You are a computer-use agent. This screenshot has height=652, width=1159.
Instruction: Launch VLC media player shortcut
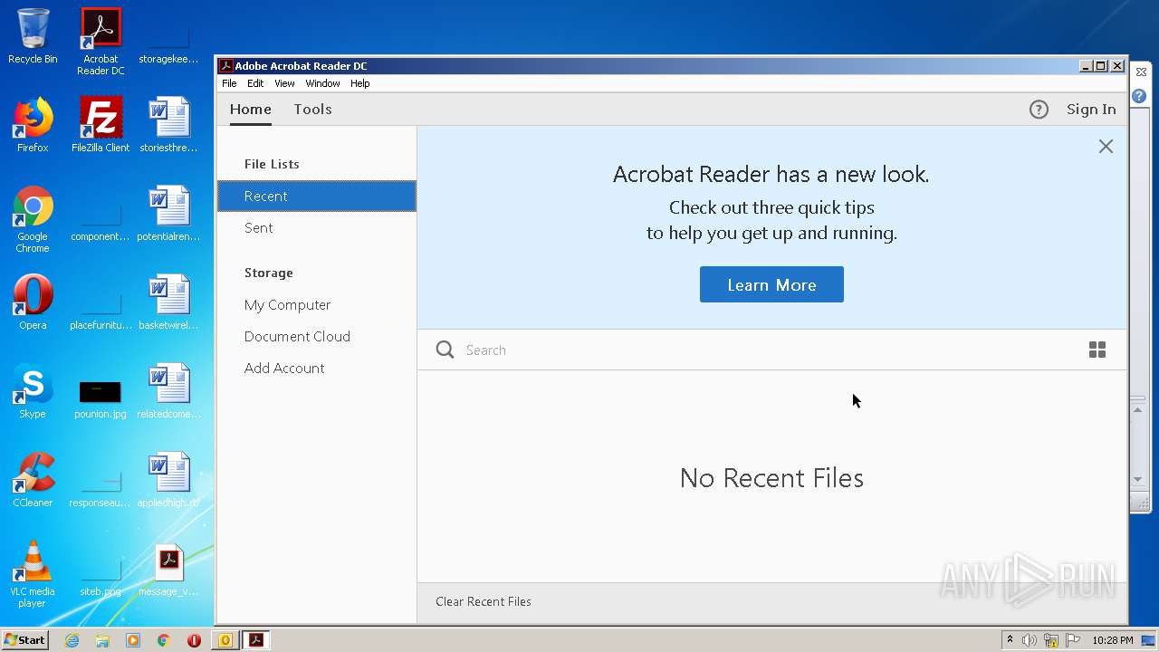coord(33,575)
